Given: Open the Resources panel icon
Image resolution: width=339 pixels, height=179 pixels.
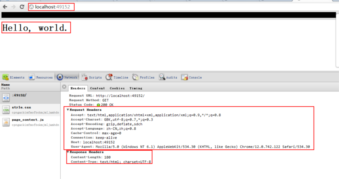Looking at the screenshot, I should tap(32, 77).
